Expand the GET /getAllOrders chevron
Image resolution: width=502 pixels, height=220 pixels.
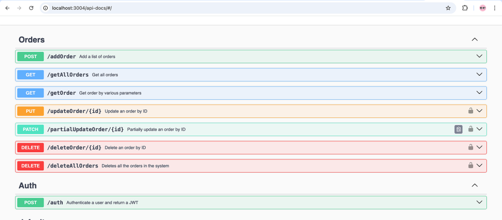coord(479,74)
